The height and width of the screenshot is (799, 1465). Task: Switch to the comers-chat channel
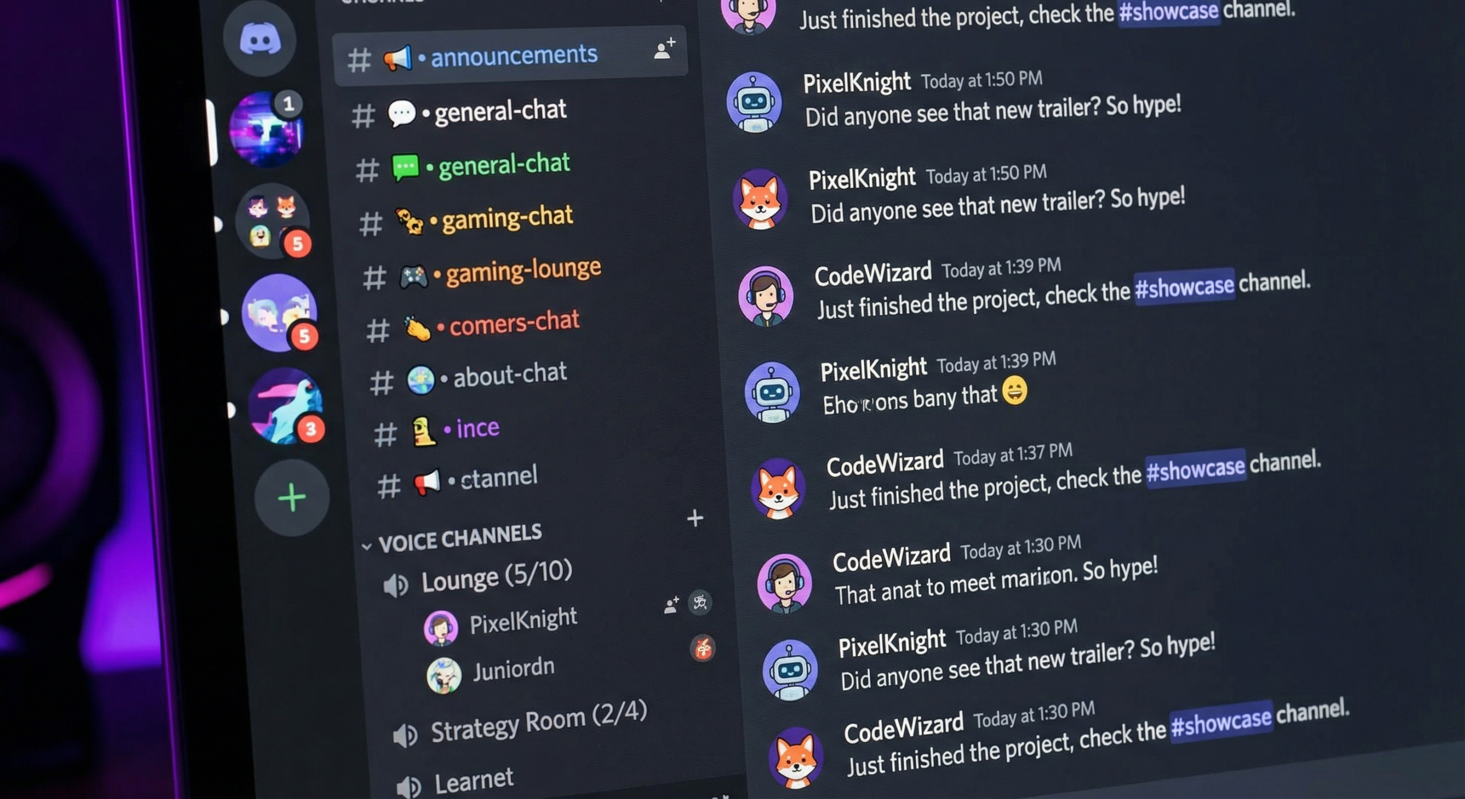coord(473,325)
